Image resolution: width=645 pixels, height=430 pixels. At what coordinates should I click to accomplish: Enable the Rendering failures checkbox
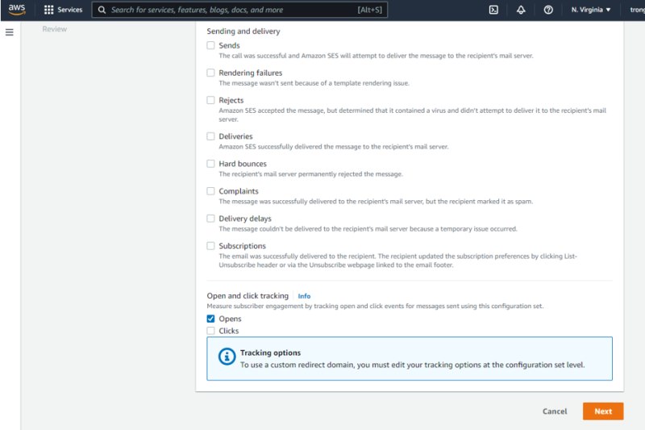(x=210, y=73)
